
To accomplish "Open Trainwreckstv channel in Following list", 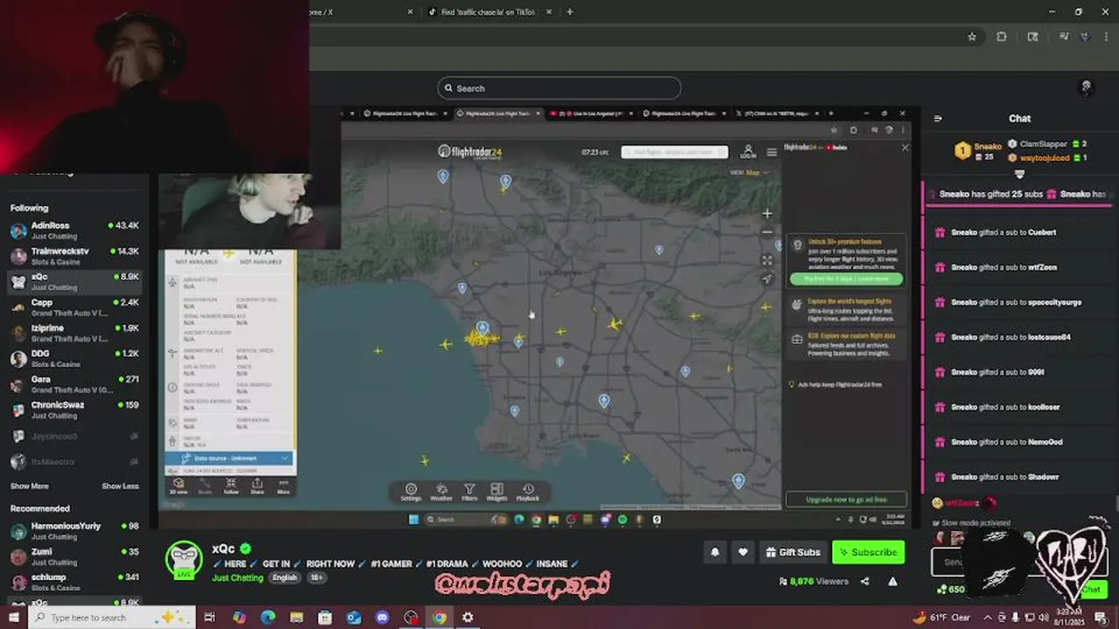I will (x=74, y=256).
